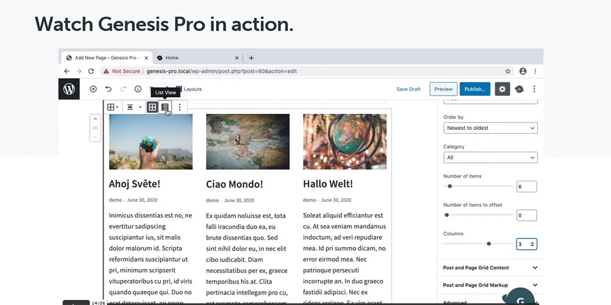This screenshot has height=305, width=611.
Task: Open block toolbar more options
Action: coord(180,107)
